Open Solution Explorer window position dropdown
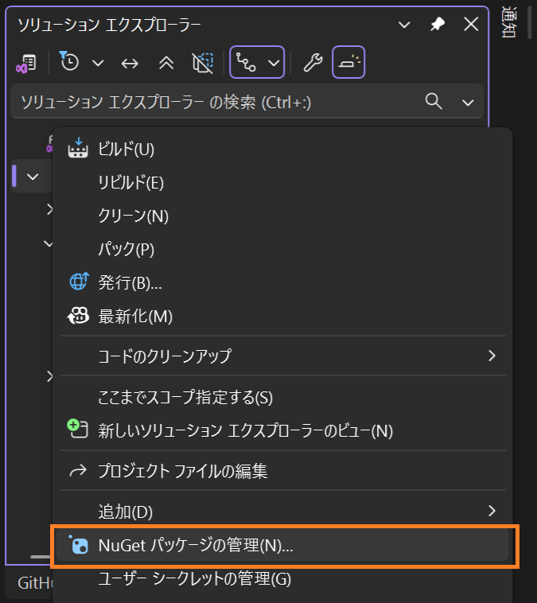The image size is (537, 603). [x=404, y=25]
